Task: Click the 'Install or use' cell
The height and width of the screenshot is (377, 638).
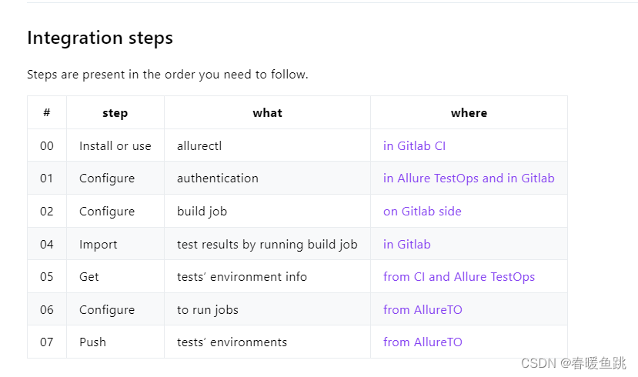Action: point(115,145)
